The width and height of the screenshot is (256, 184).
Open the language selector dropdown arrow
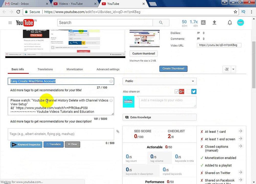(233, 69)
